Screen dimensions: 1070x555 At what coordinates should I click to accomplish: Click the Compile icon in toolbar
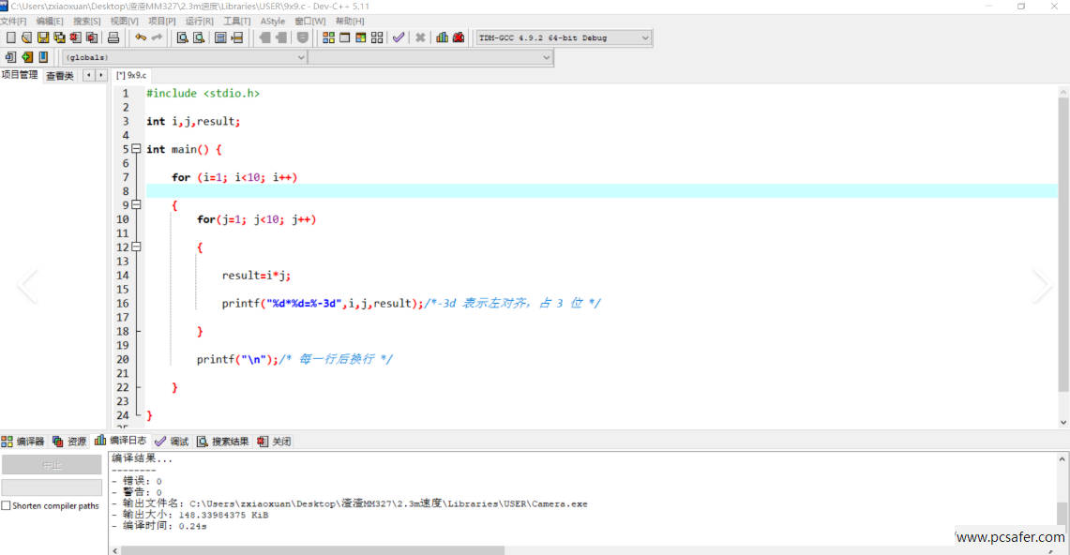tap(328, 37)
